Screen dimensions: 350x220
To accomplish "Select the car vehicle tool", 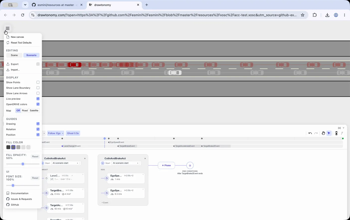I will point(336,133).
